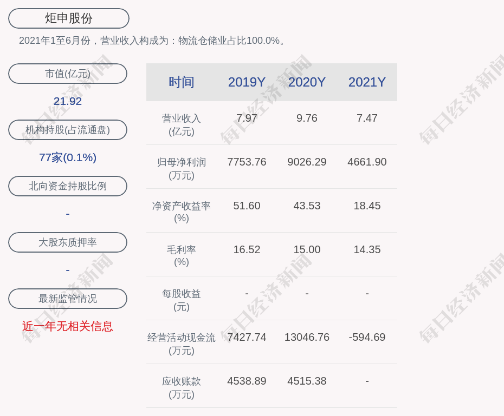
Task: Select the 77家(0.1%) holding value
Action: click(68, 157)
